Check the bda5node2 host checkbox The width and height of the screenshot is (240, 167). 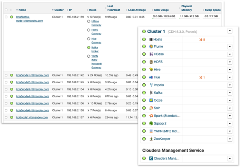click(x=6, y=82)
